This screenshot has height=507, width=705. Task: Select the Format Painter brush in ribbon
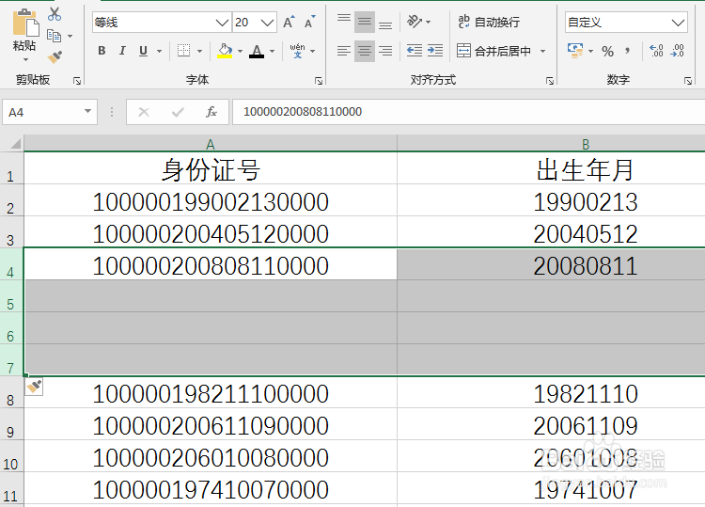pyautogui.click(x=55, y=56)
